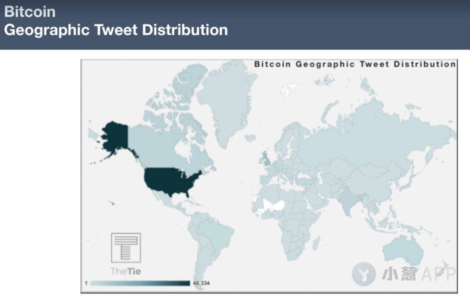470x298 pixels.
Task: Click the Alaska region on map
Action: pos(115,137)
